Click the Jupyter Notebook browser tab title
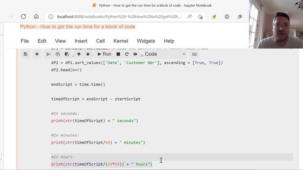 [x=155, y=5]
